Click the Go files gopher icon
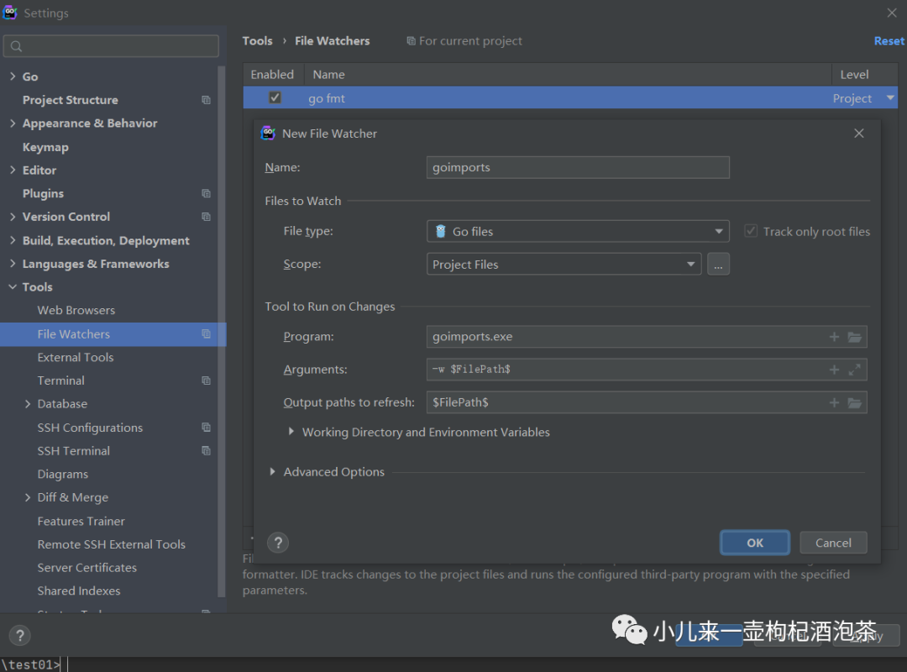Screen dimensions: 907x672 441,232
